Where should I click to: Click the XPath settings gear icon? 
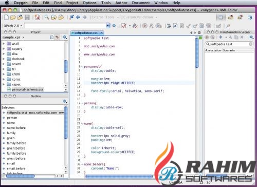click(x=114, y=26)
